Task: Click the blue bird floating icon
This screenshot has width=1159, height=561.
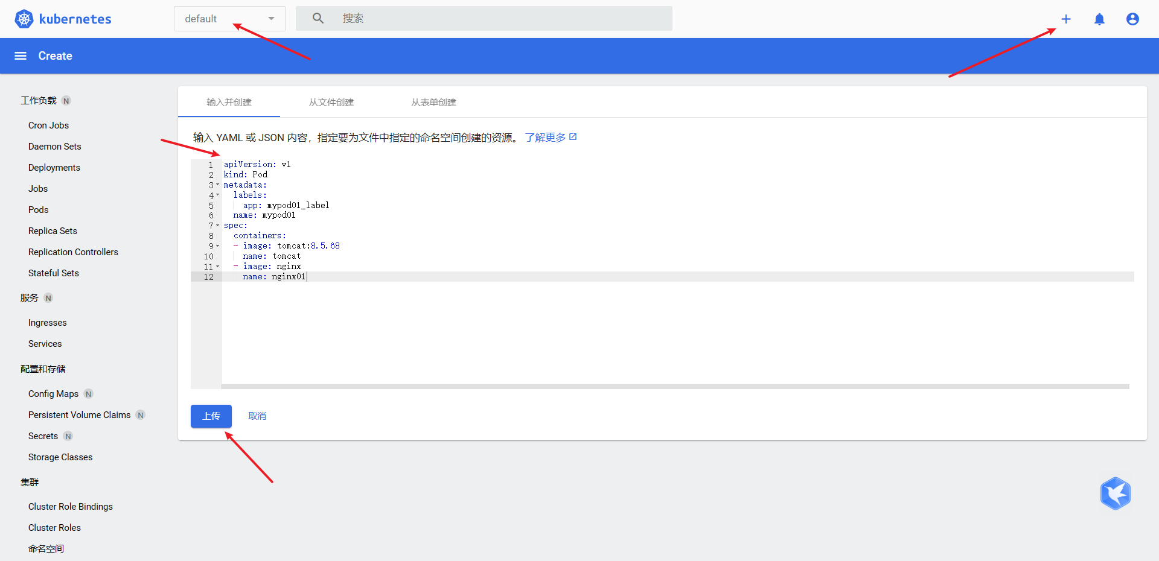Action: 1115,493
